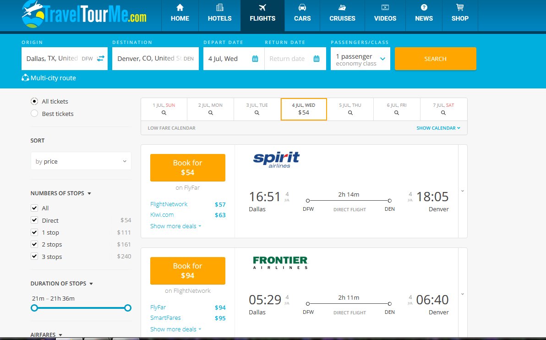Expand Frontier flight details chevron
Viewport: 546px width, 340px height.
pyautogui.click(x=463, y=294)
